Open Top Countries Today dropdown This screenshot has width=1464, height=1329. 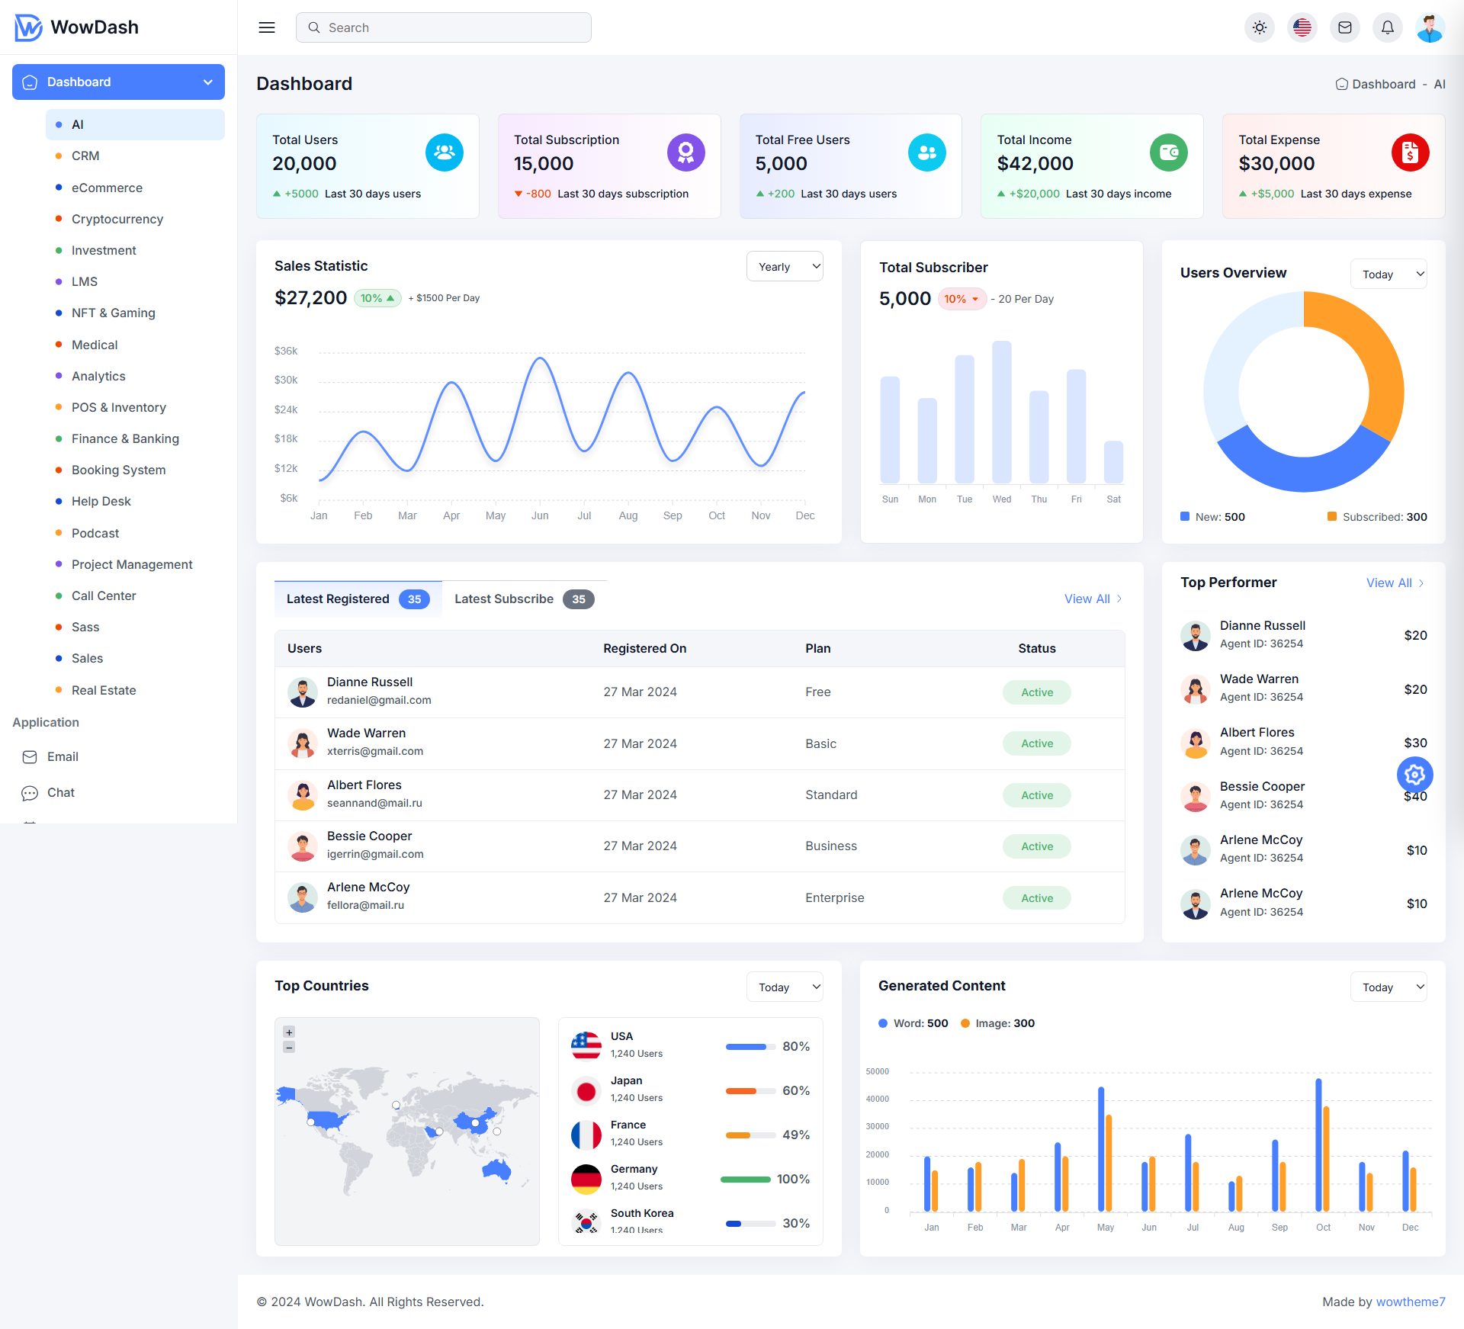[x=785, y=987]
